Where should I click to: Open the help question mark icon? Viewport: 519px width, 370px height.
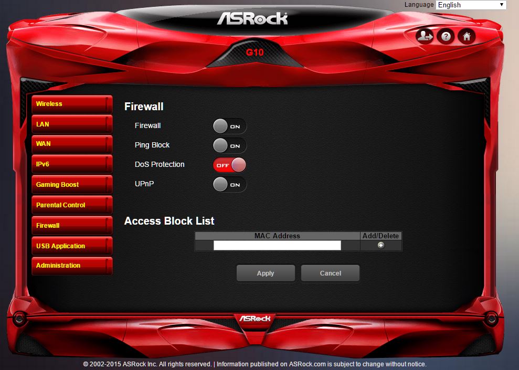pos(446,36)
